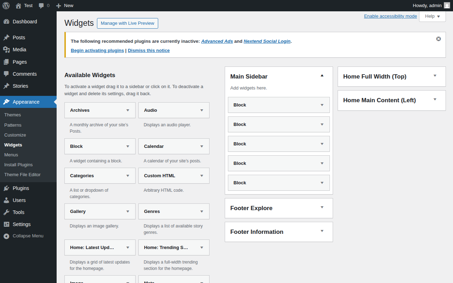Open the comments bubble icon in admin bar

point(41,6)
